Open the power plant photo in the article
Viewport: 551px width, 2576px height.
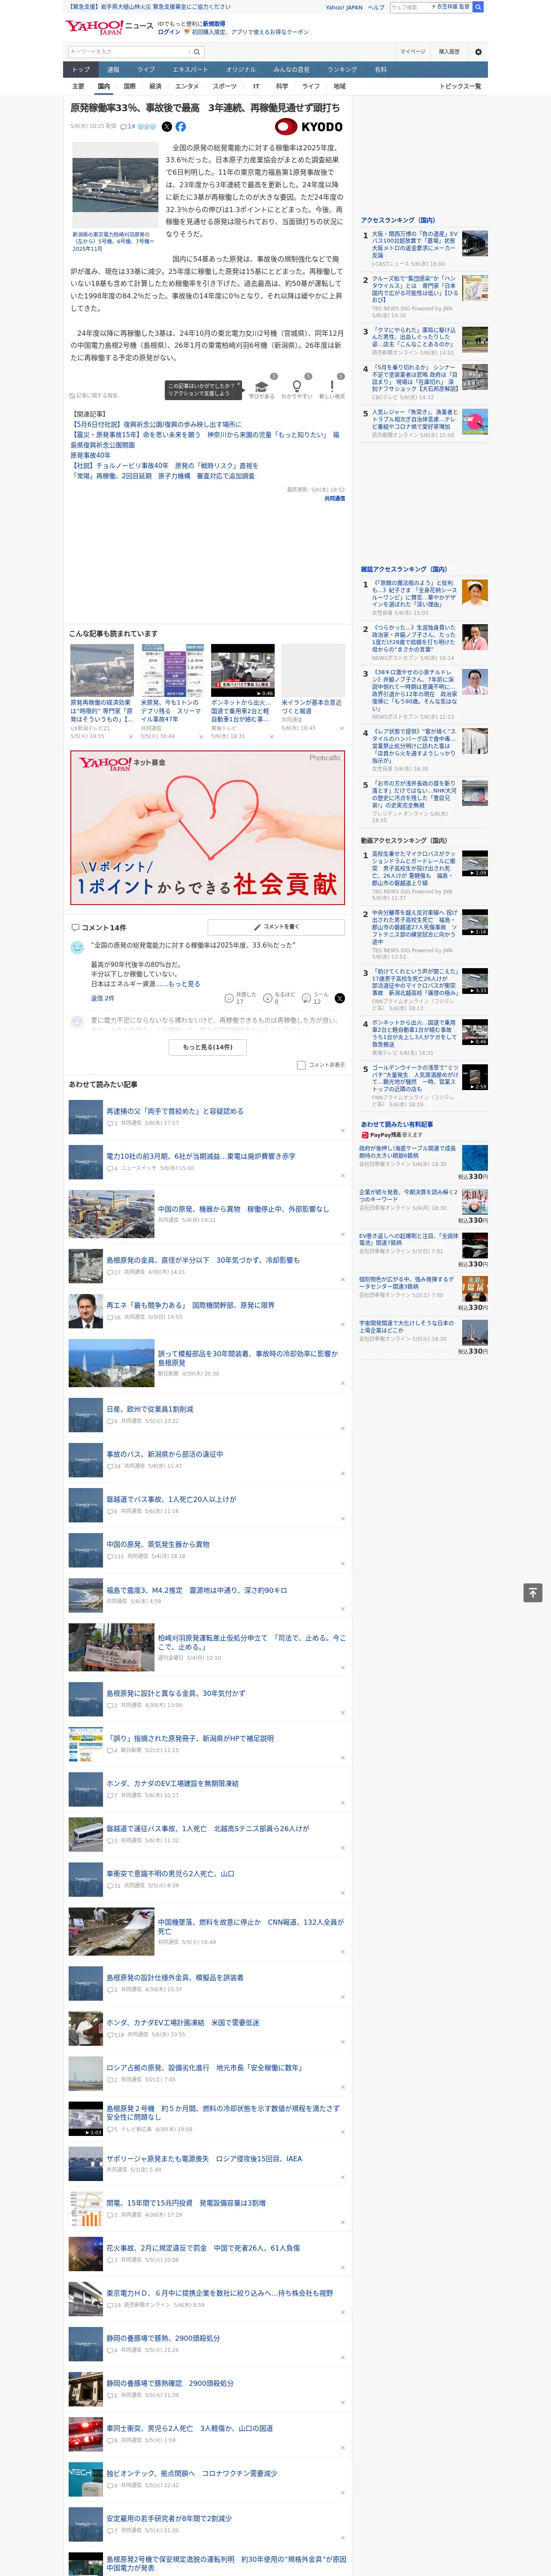point(116,186)
